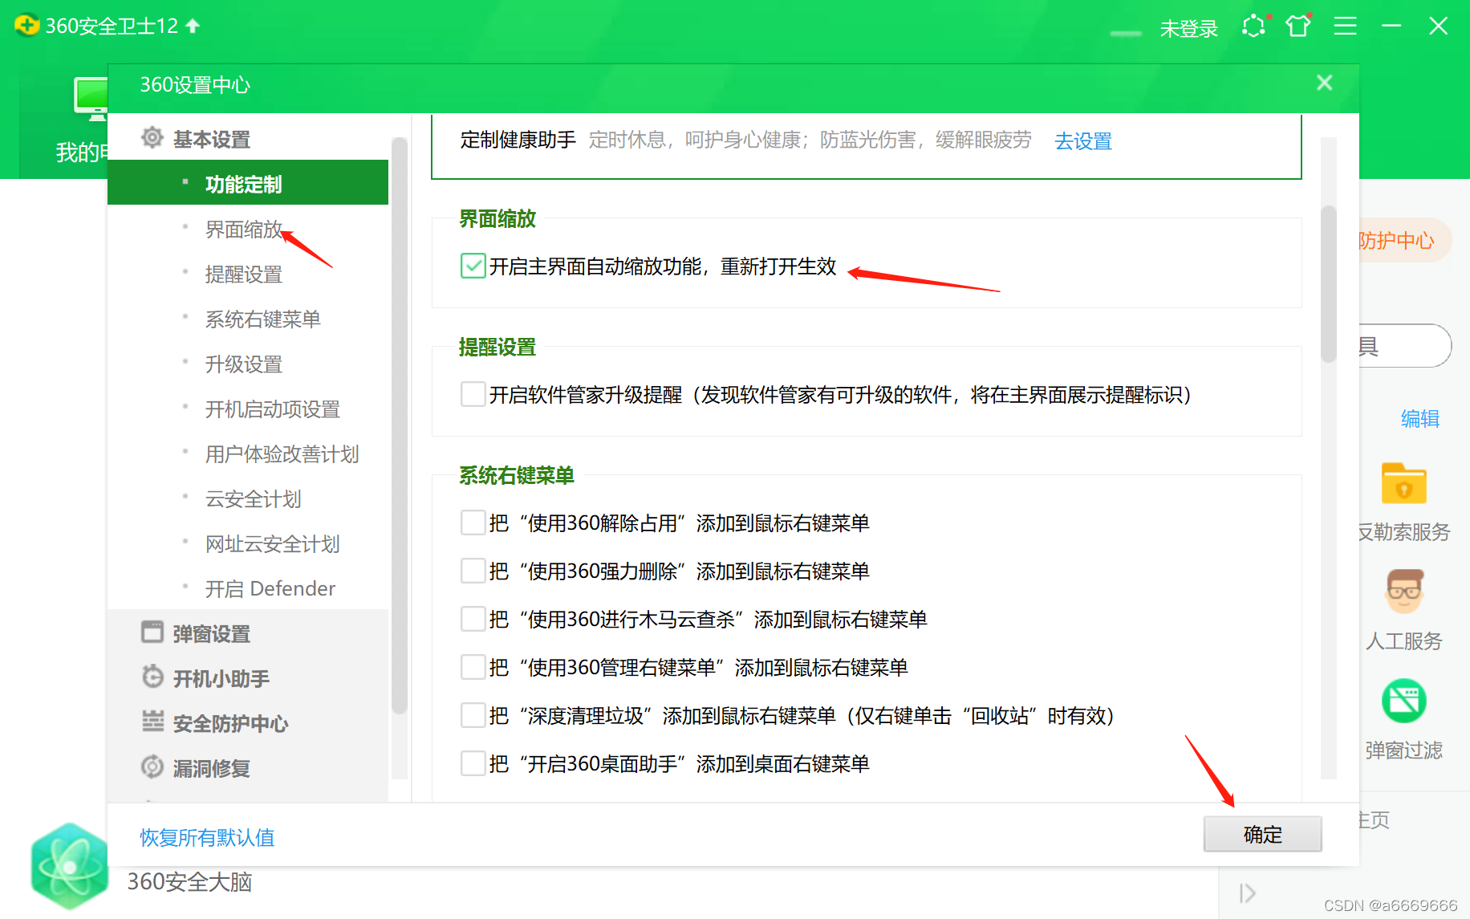Select 升级设置 in the sidebar
Image resolution: width=1470 pixels, height=919 pixels.
pos(244,364)
